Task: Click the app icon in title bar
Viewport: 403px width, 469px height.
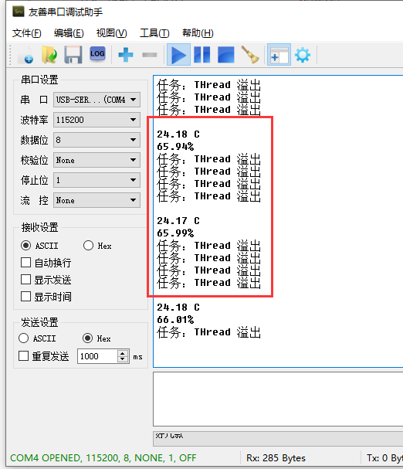Action: point(19,12)
